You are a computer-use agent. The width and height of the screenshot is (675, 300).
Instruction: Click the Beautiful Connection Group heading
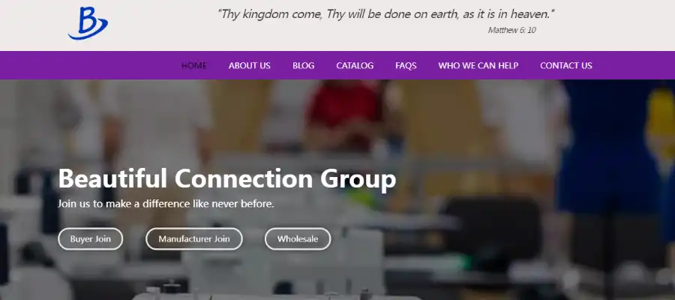[226, 178]
